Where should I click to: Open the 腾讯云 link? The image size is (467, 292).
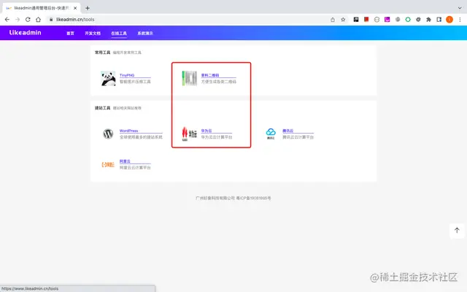click(288, 131)
